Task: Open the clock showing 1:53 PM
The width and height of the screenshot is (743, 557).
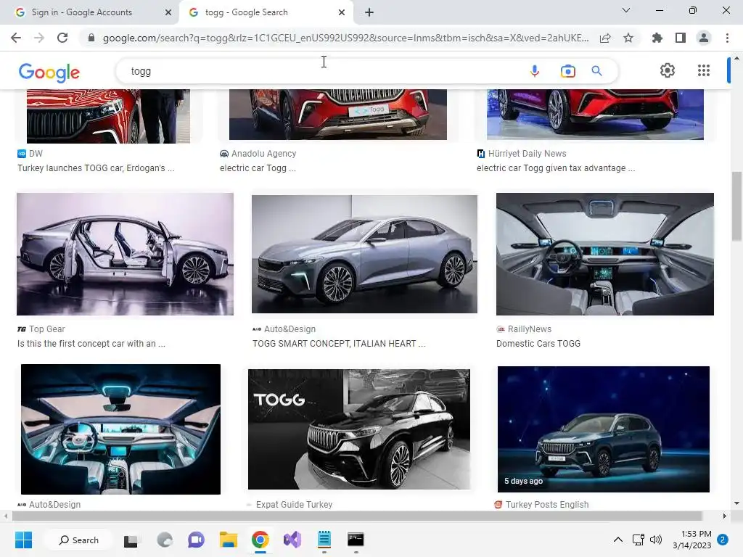Action: coord(691,540)
